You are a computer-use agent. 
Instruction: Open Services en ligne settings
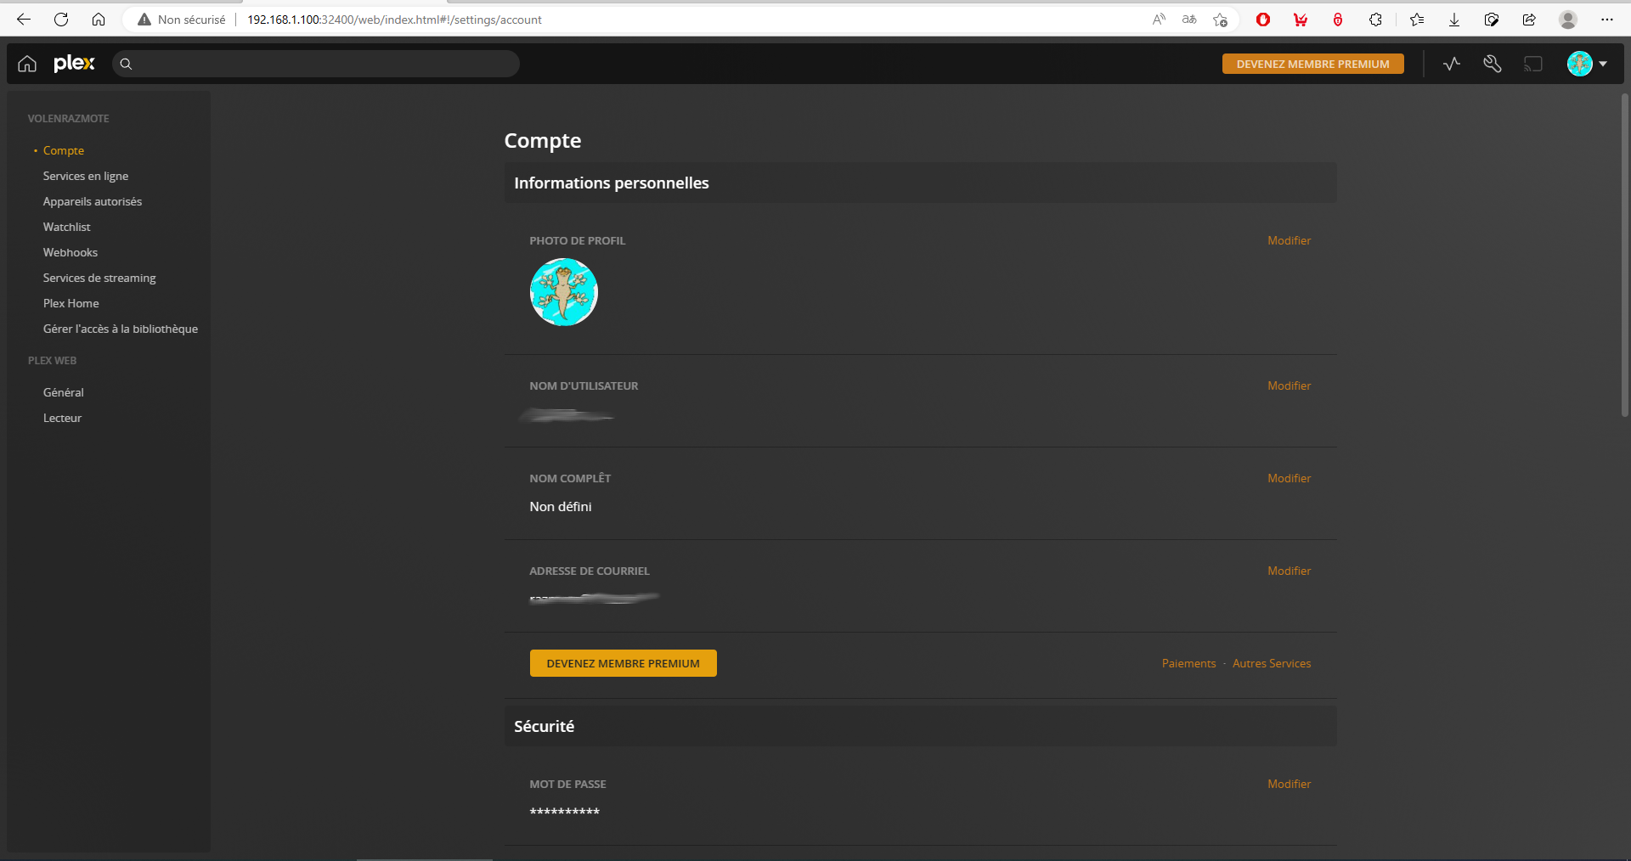coord(86,176)
